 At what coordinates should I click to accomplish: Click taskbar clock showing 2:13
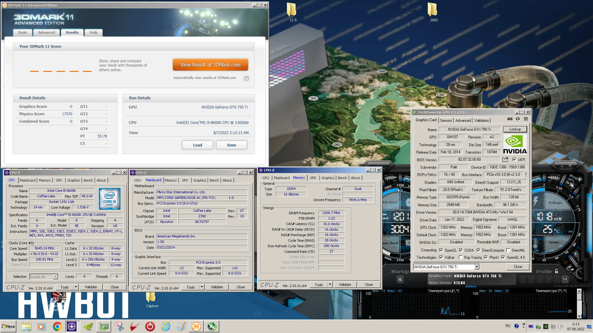576,327
